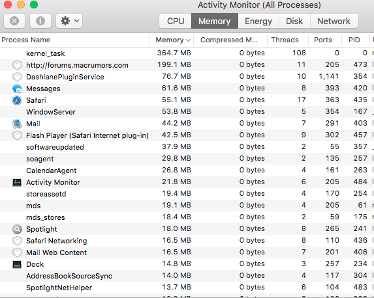Click the 37.9 MB softwareupdated memory value
Screen dimensions: 374x298
(x=176, y=146)
